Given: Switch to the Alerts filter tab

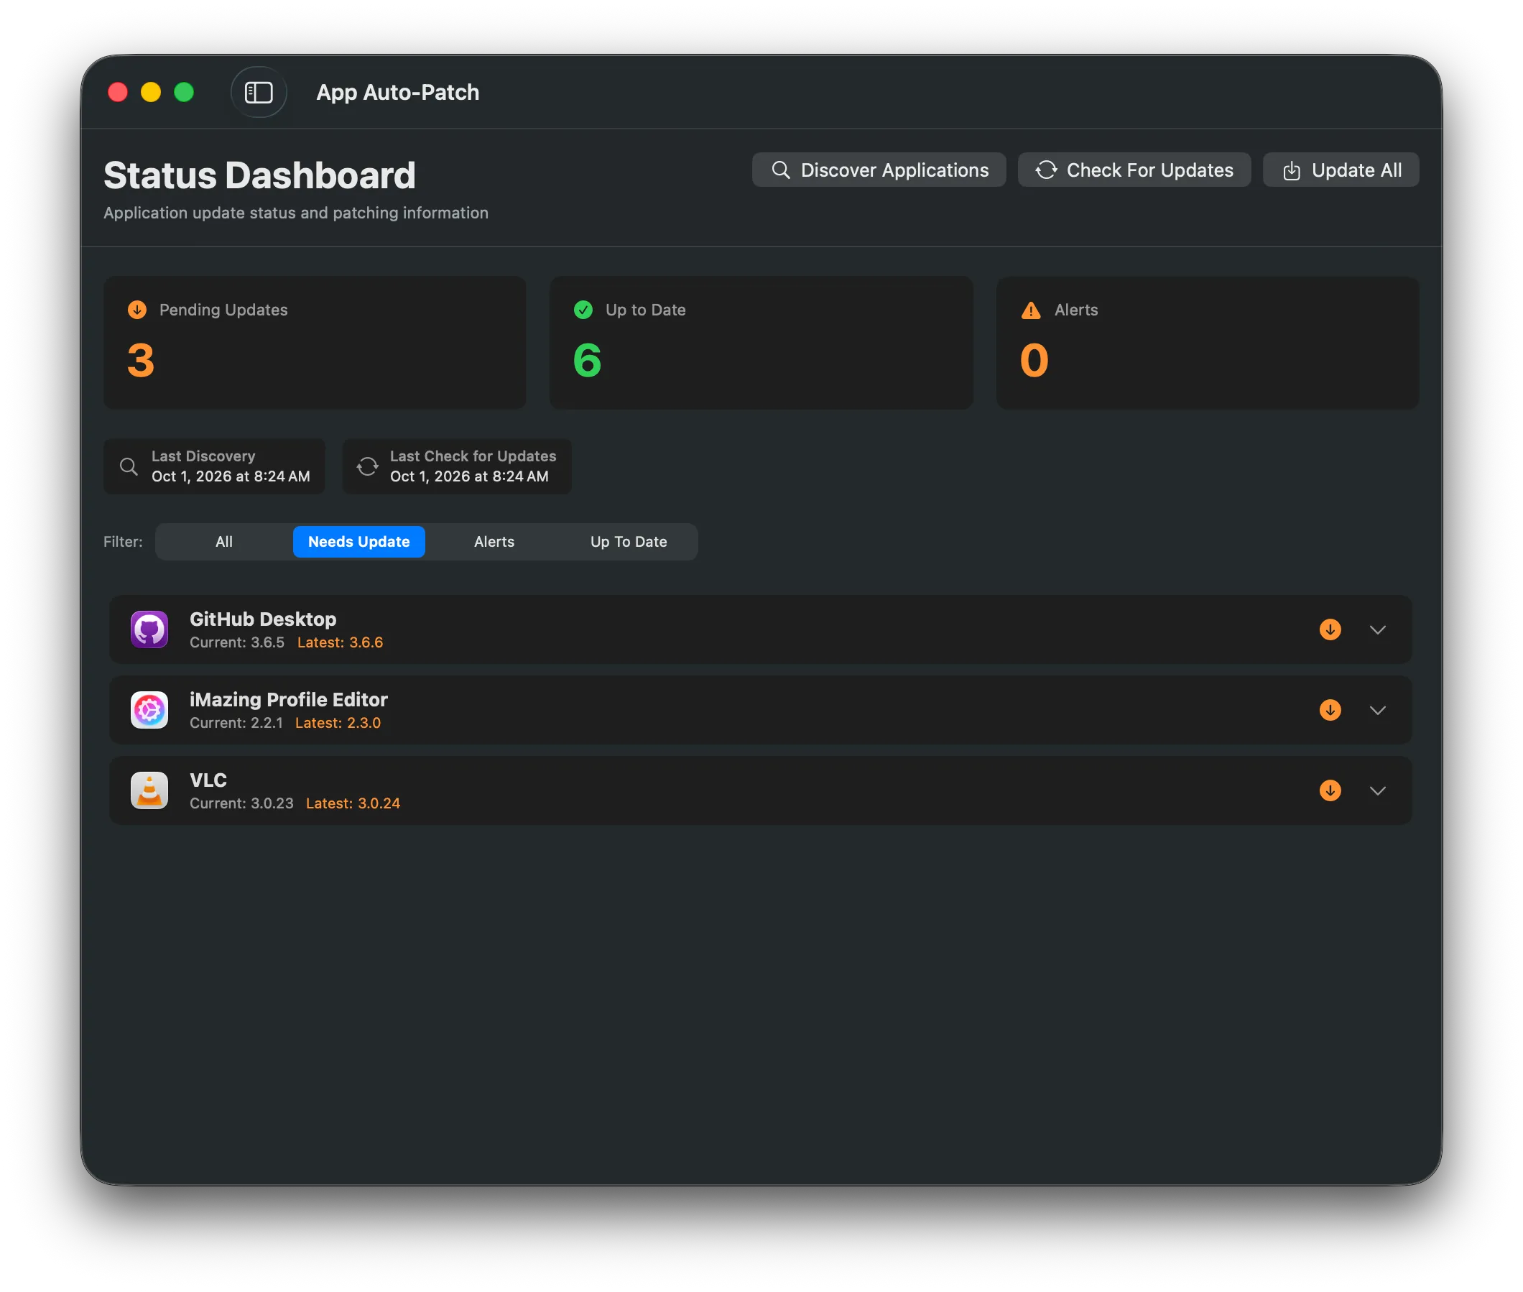Looking at the screenshot, I should coord(494,542).
